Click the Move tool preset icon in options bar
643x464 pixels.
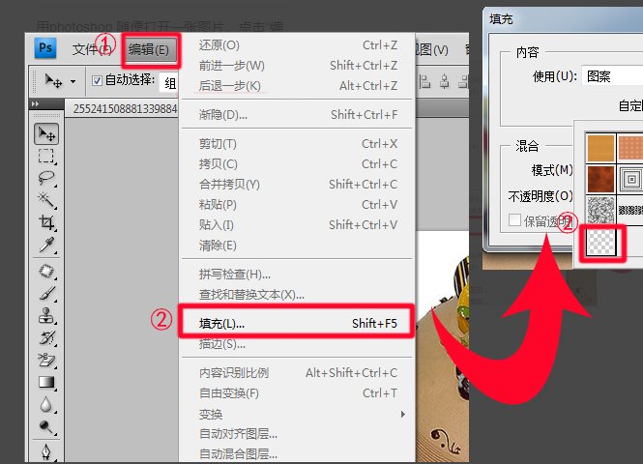53,81
